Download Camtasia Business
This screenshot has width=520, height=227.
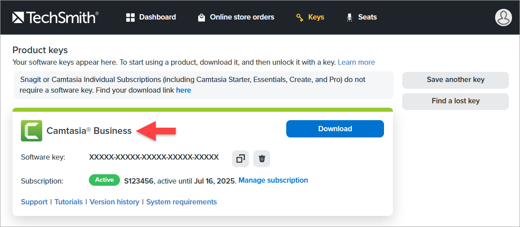pos(335,129)
